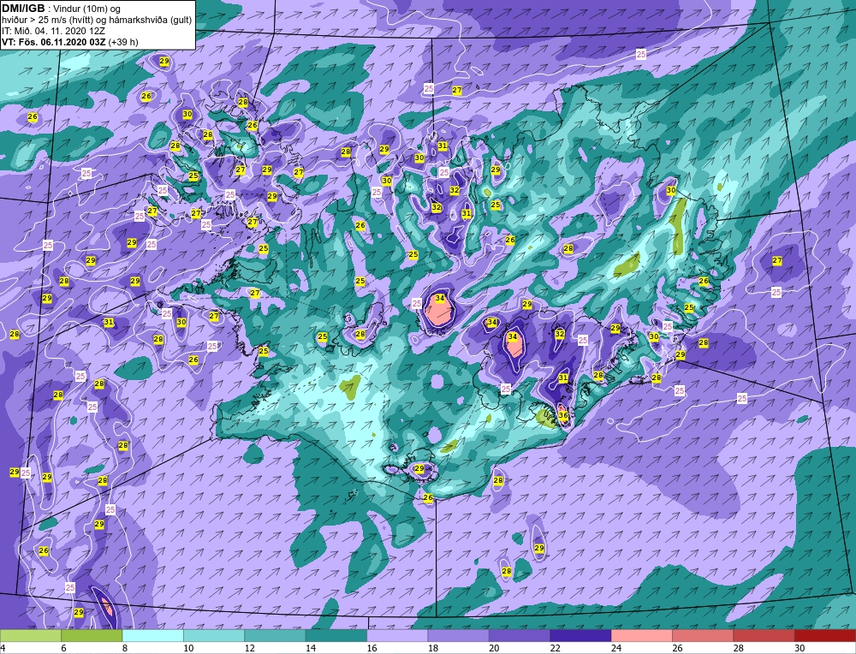Pick the 26–28 m/s salmon legend swatch
Image resolution: width=856 pixels, height=654 pixels.
[x=703, y=635]
